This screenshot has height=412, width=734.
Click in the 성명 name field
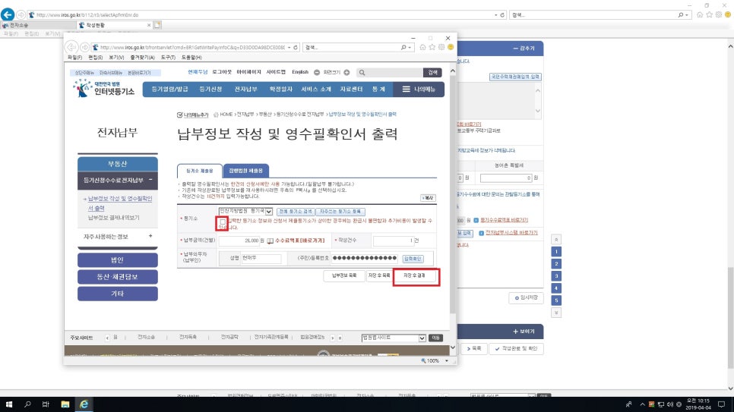tap(261, 259)
